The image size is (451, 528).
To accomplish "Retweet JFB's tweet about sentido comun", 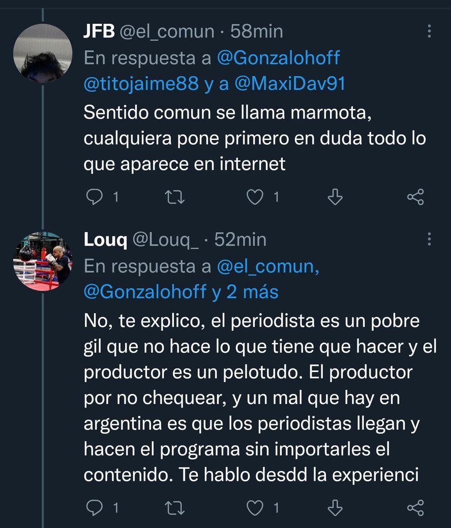I will (175, 197).
